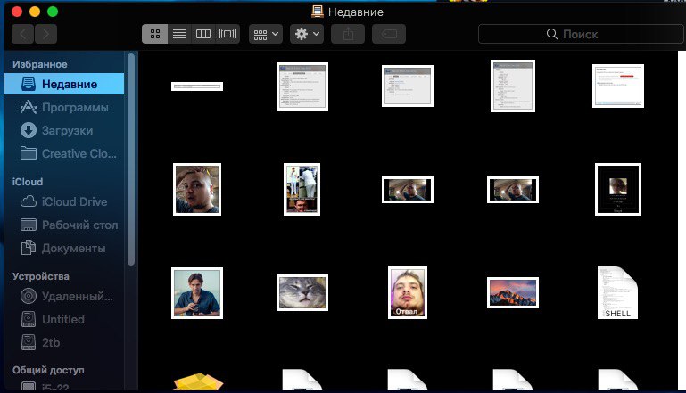Click the sidebar vertical scrollbar
The image size is (686, 393).
tap(131, 160)
